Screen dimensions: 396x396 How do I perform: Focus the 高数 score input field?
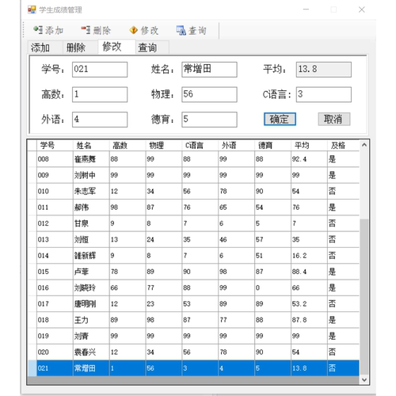(x=100, y=94)
